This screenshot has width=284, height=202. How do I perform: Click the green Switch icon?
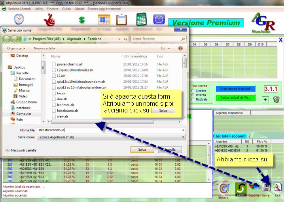pos(241,189)
